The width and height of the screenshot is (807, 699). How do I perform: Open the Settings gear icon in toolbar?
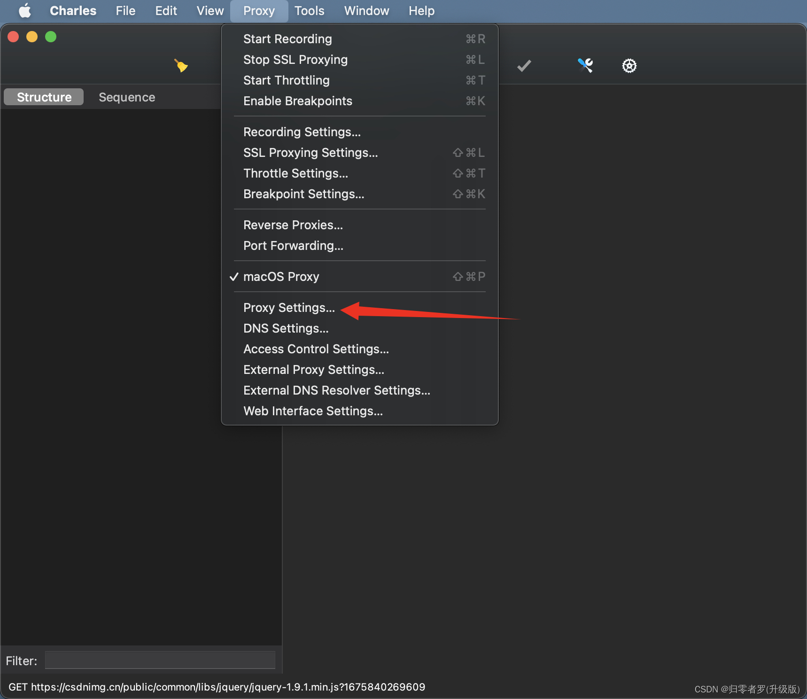click(x=629, y=66)
